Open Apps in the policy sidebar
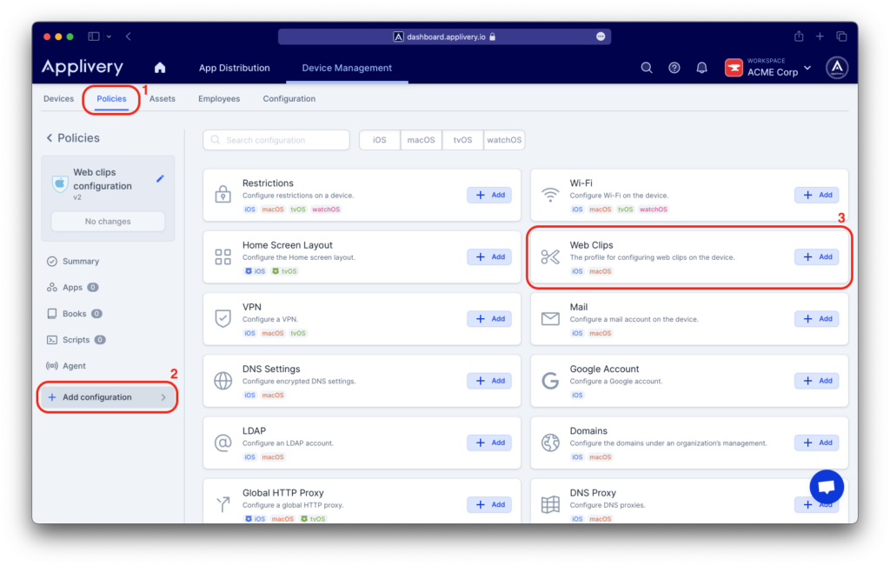This screenshot has height=566, width=890. tap(73, 287)
